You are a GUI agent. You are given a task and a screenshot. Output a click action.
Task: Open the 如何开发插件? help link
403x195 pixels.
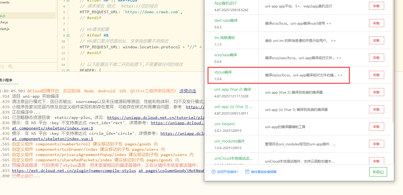227,172
